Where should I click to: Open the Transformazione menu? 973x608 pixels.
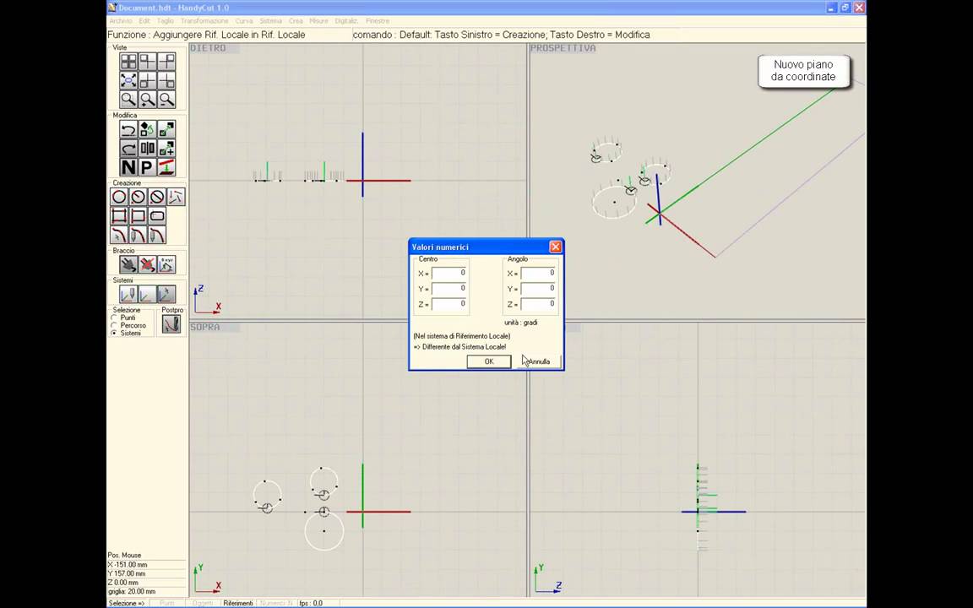[x=204, y=21]
